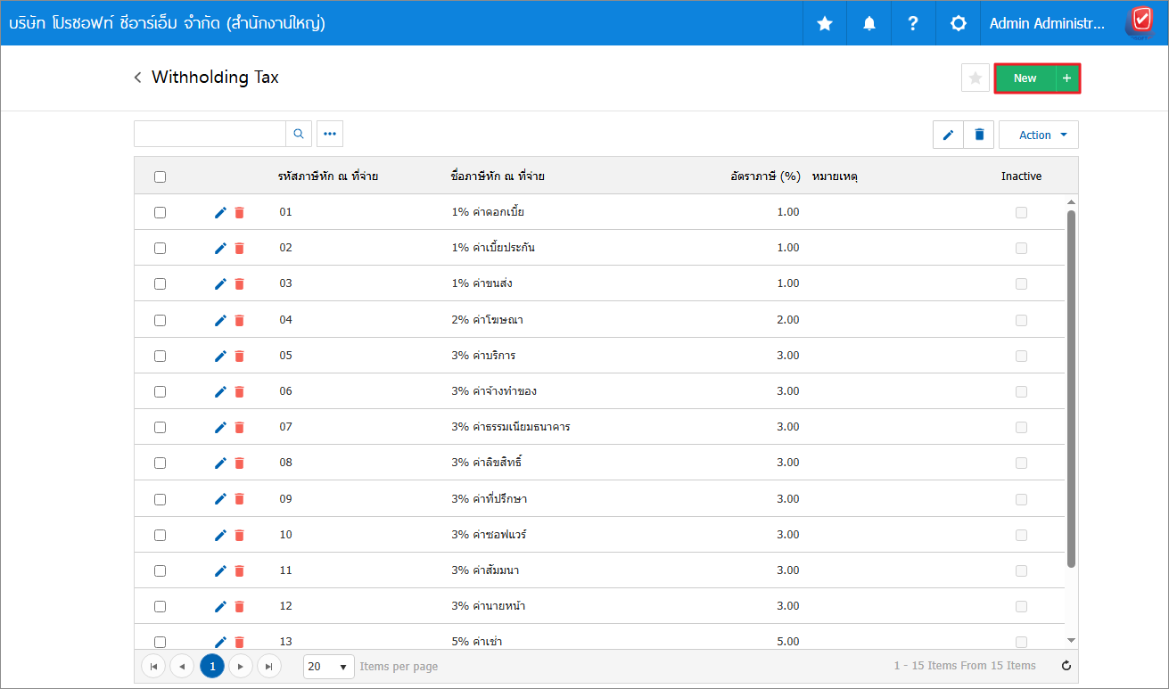Open help question mark icon
Screen dimensions: 1169x689
point(913,23)
